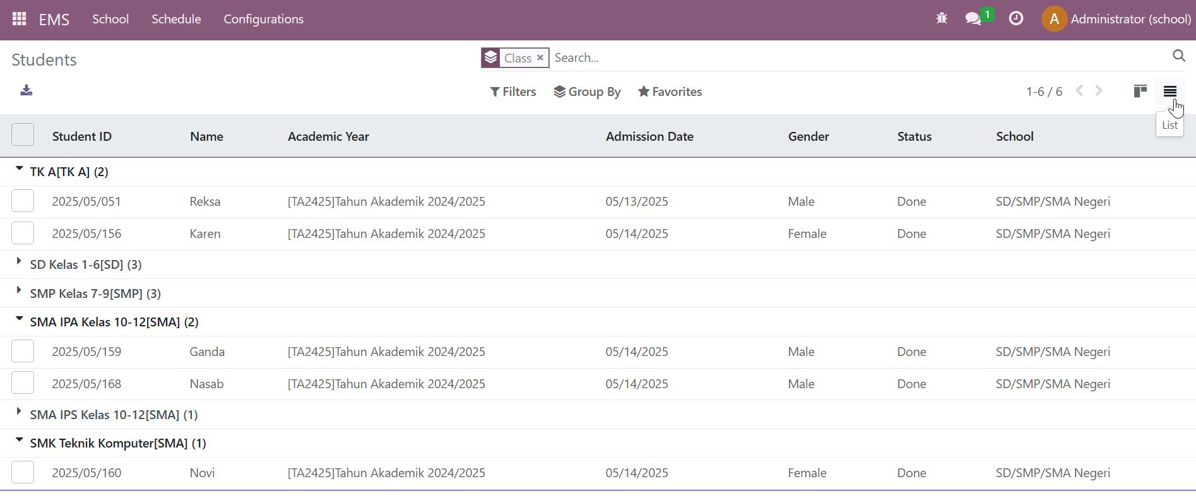Check the box for student Karen
The image size is (1196, 498).
(23, 233)
